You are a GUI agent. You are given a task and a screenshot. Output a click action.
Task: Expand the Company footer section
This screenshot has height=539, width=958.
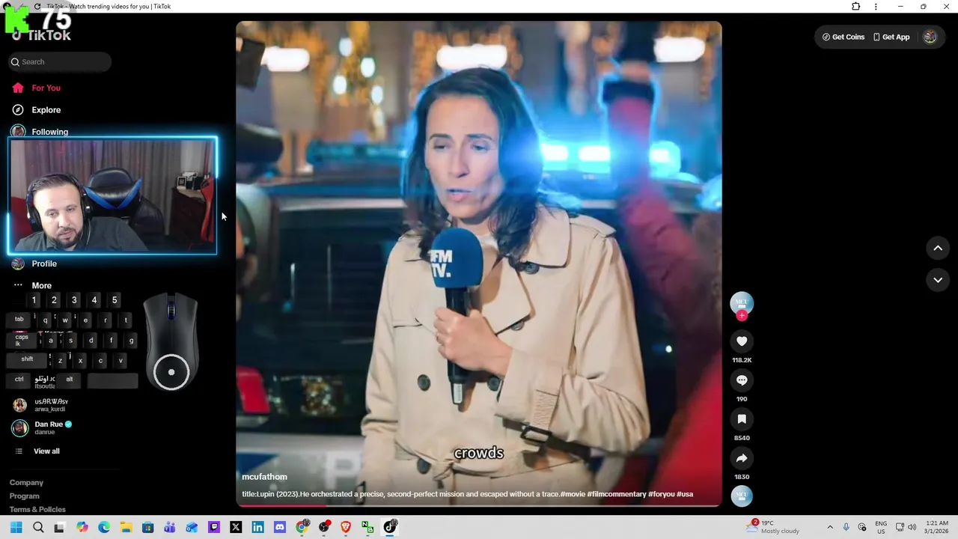[x=26, y=483]
